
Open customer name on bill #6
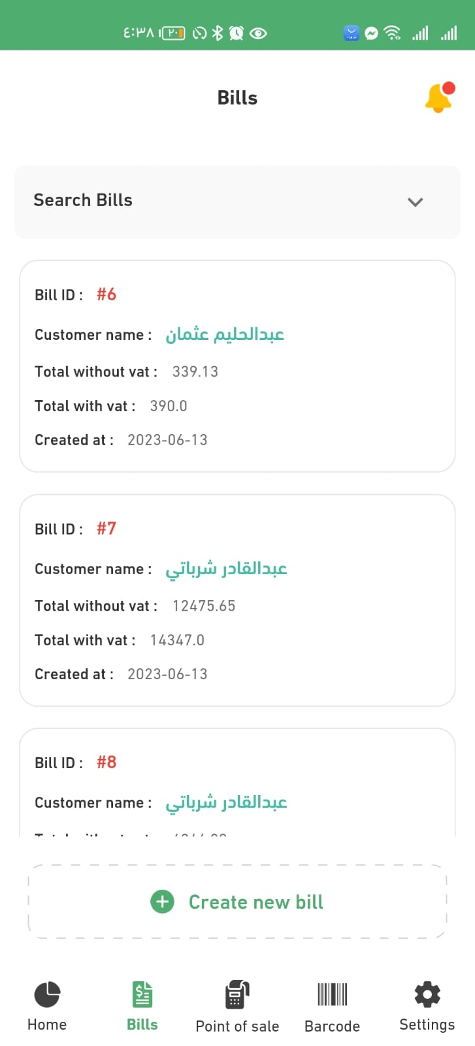225,335
